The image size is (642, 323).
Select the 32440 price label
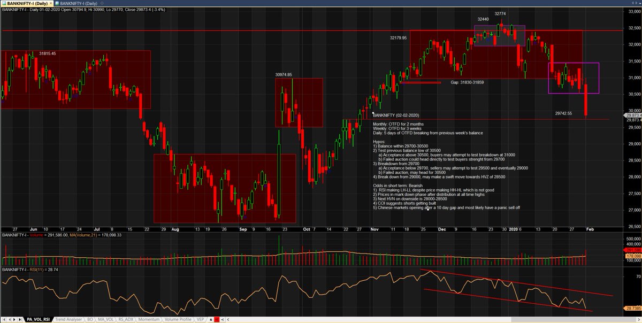[484, 19]
